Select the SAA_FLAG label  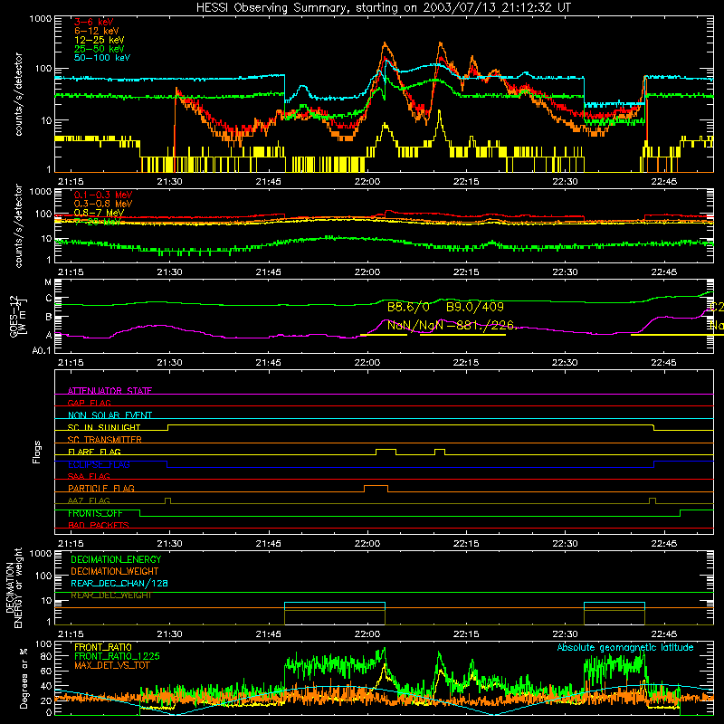click(89, 476)
